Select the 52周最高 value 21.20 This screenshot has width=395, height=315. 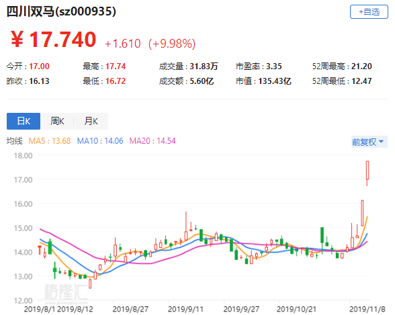pyautogui.click(x=361, y=66)
